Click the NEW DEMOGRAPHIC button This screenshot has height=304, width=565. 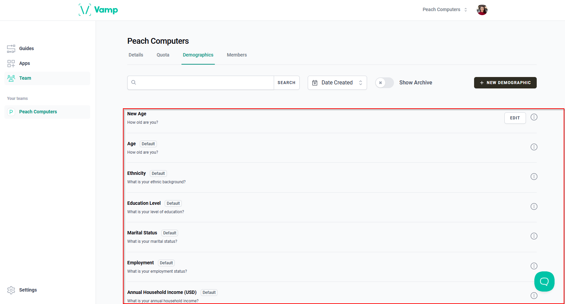505,82
